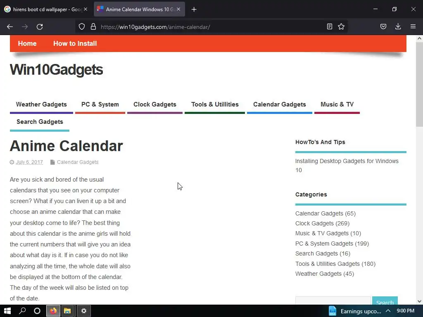Reload the page with the refresh icon

[x=40, y=27]
